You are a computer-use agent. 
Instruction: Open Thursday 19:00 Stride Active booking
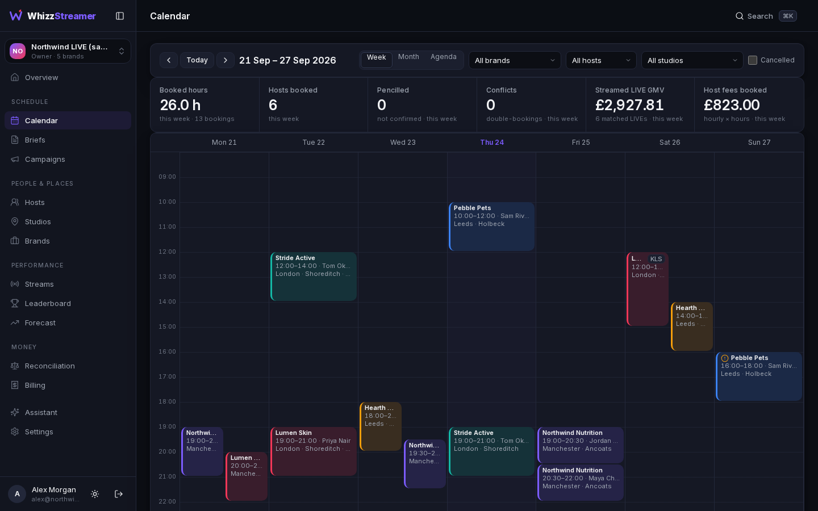tap(491, 451)
